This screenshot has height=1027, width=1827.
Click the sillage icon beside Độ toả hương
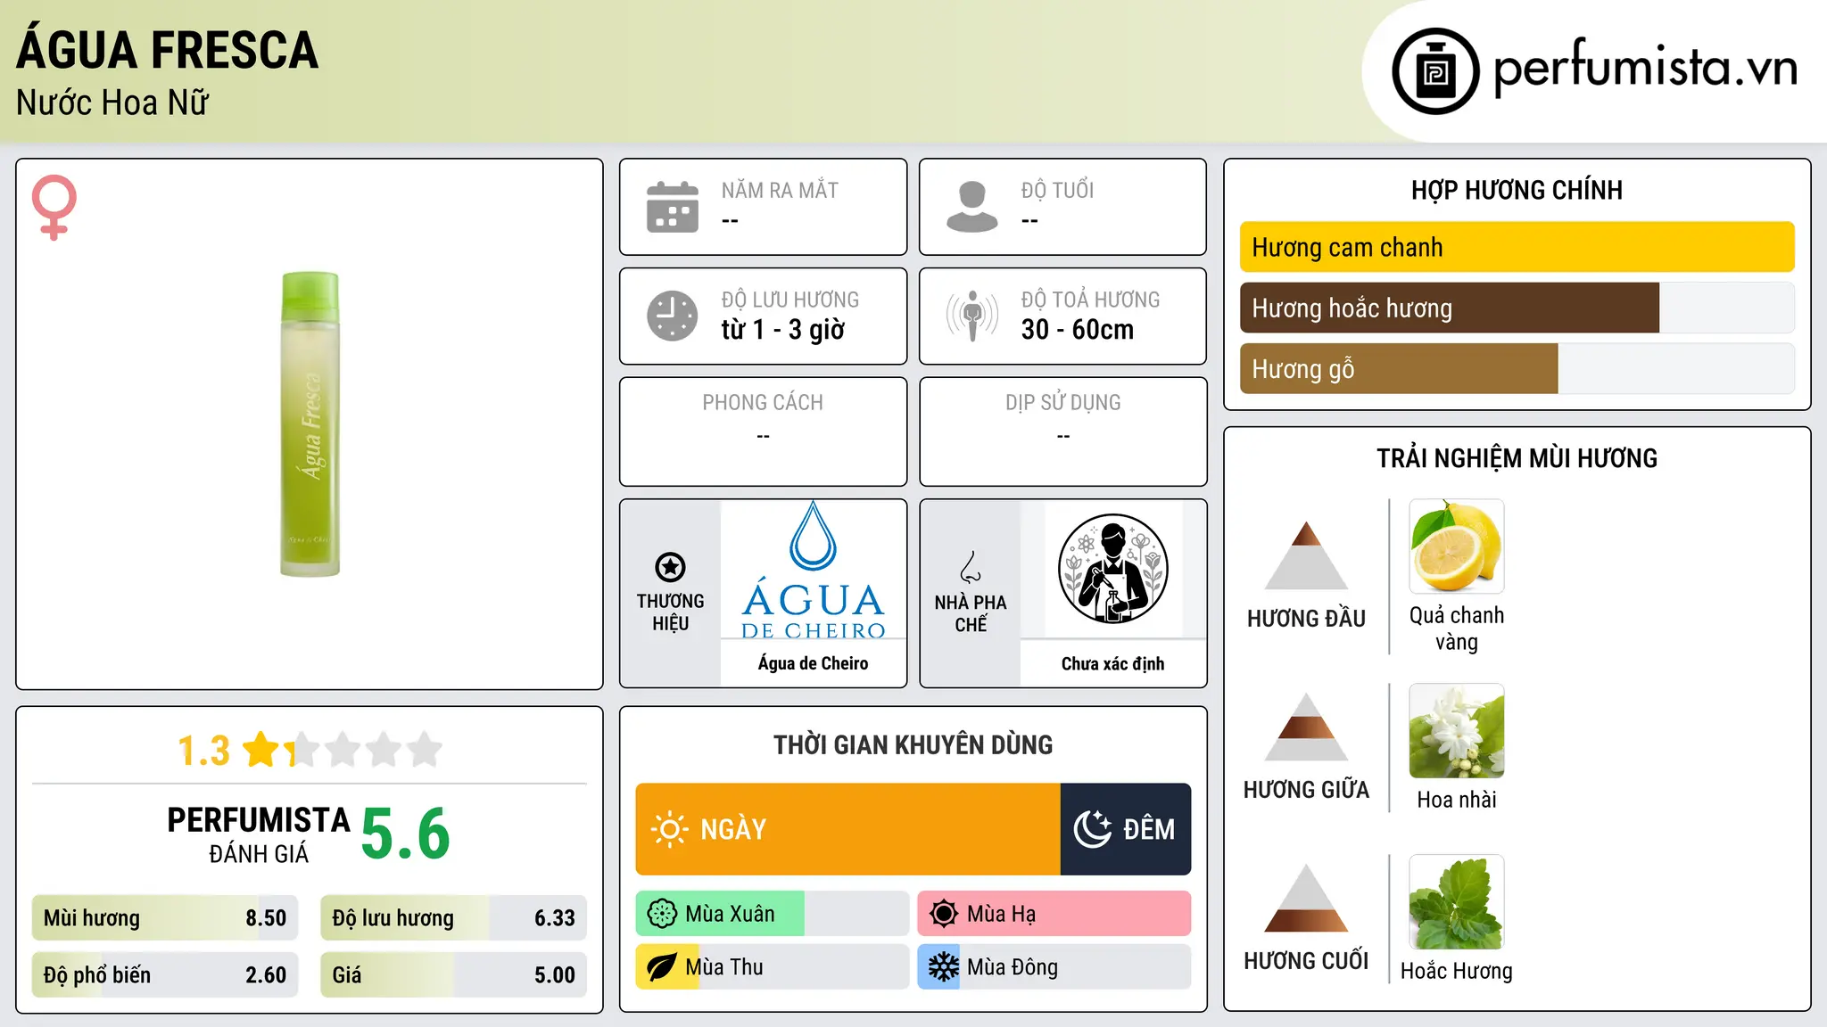tap(972, 316)
